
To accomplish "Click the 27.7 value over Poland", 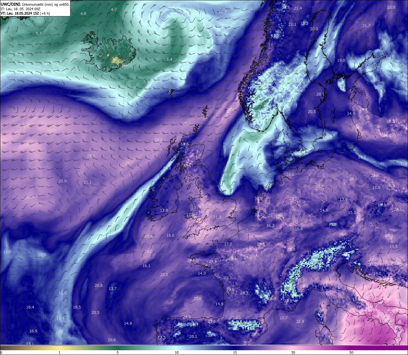I will (x=319, y=187).
